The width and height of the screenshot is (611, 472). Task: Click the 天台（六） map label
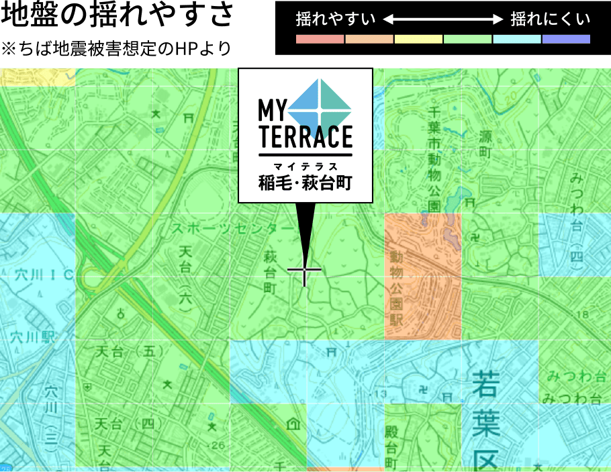(186, 278)
